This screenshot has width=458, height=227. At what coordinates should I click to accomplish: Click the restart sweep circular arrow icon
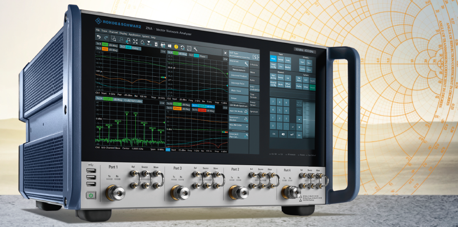[182, 47]
